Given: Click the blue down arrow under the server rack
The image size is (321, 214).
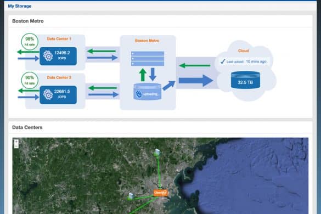Looking at the screenshot, I should [x=153, y=74].
